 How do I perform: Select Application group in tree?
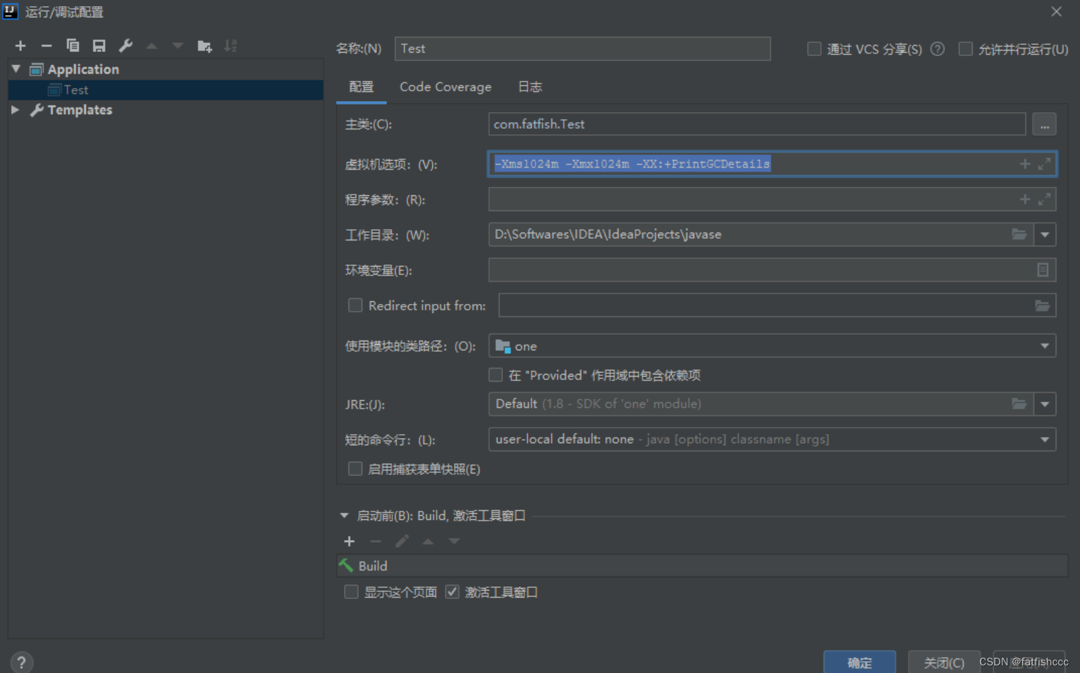(83, 69)
